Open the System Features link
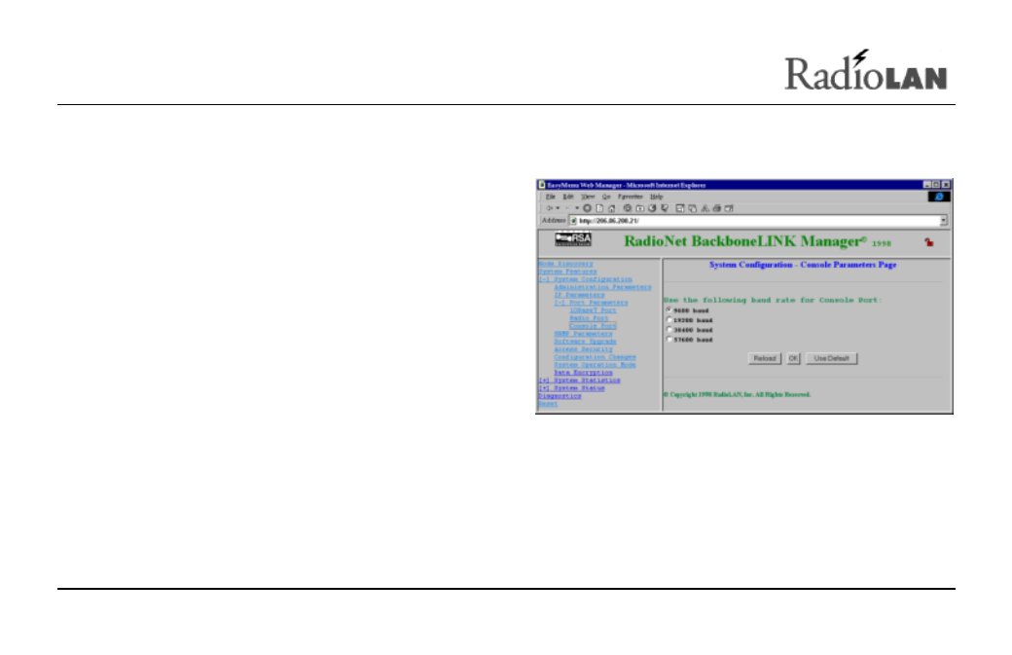This screenshot has width=1012, height=655. click(568, 272)
